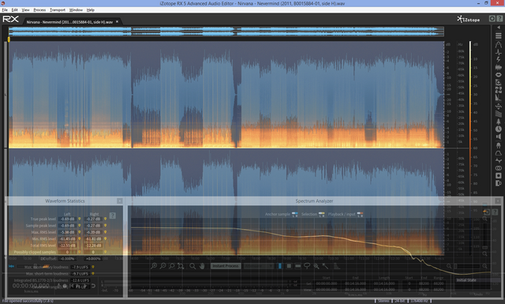Select the hand grab tool
This screenshot has width=505, height=304.
point(202,266)
